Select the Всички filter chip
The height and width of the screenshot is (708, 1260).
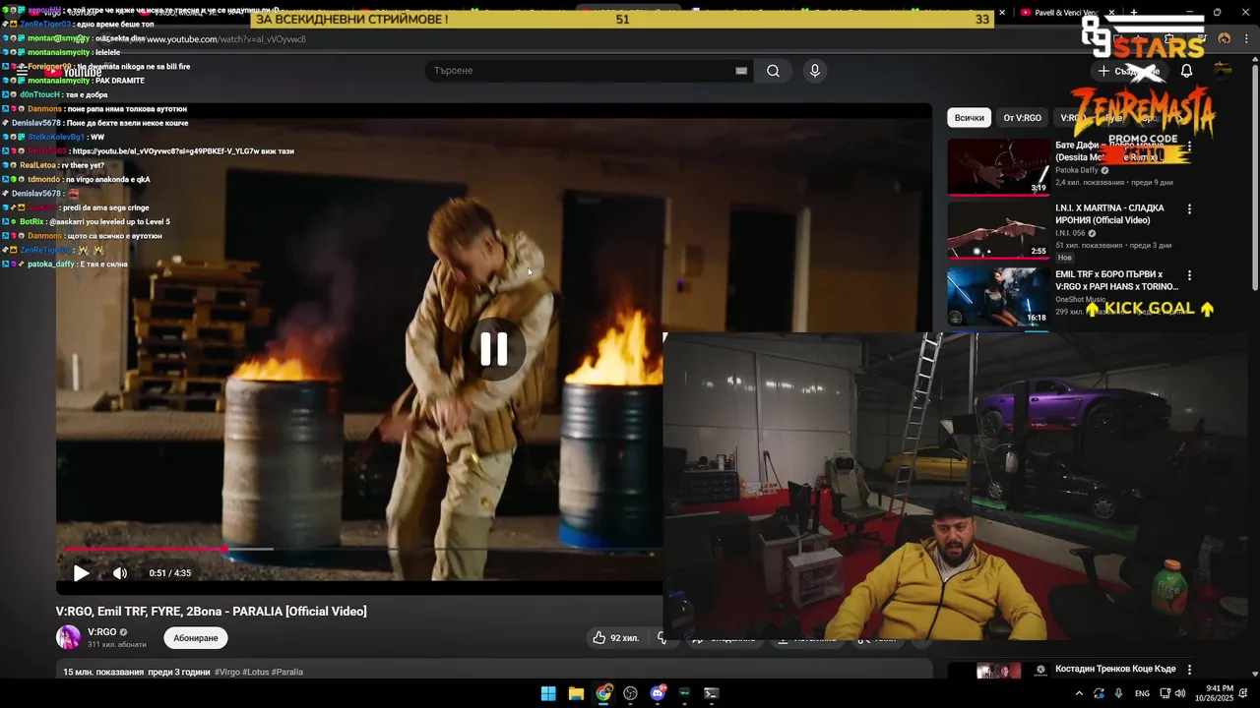tap(969, 118)
